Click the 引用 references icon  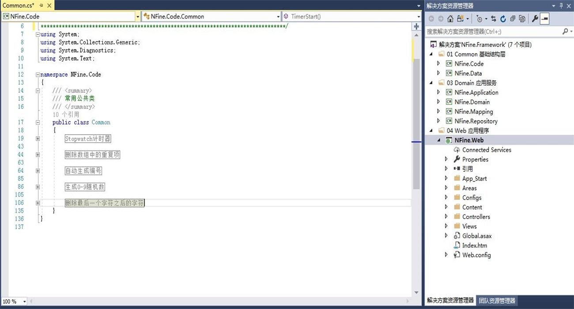click(x=457, y=169)
